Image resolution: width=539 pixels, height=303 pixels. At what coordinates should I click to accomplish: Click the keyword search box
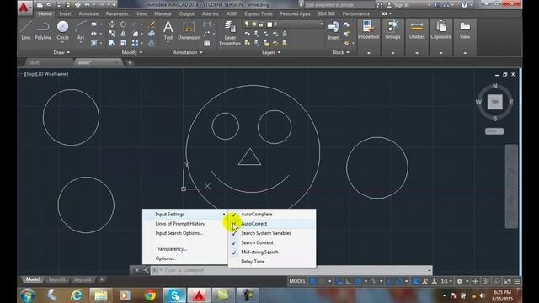coord(339,5)
